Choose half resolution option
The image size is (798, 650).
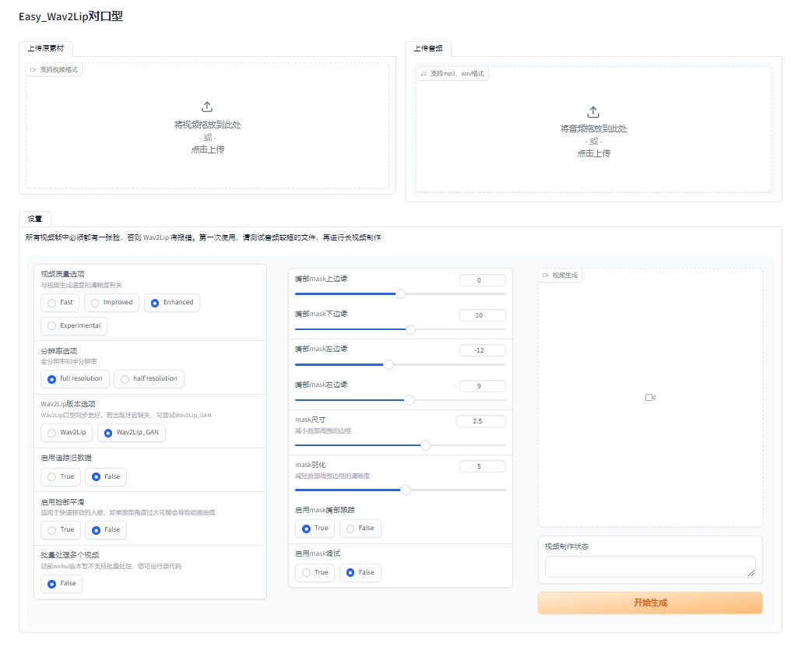(149, 378)
